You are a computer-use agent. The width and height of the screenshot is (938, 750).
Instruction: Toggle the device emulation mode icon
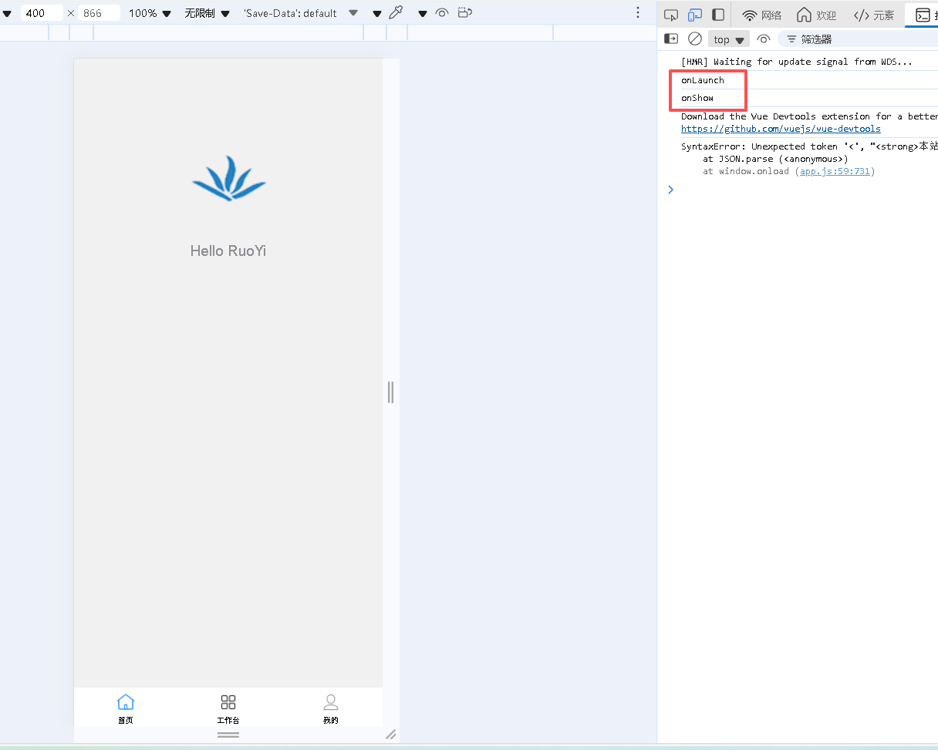pyautogui.click(x=695, y=15)
